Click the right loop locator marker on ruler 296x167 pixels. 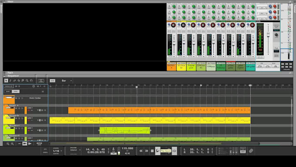point(250,85)
